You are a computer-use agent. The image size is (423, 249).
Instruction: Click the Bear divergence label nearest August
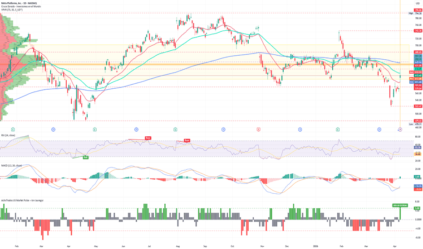[x=187, y=140]
